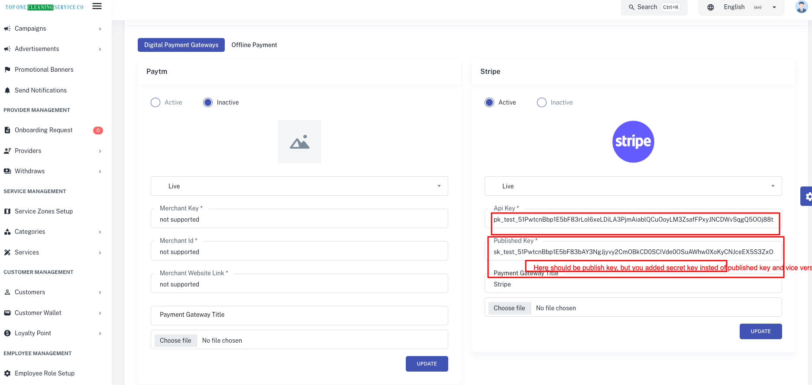Open the user profile avatar
The image size is (812, 385).
pyautogui.click(x=801, y=7)
